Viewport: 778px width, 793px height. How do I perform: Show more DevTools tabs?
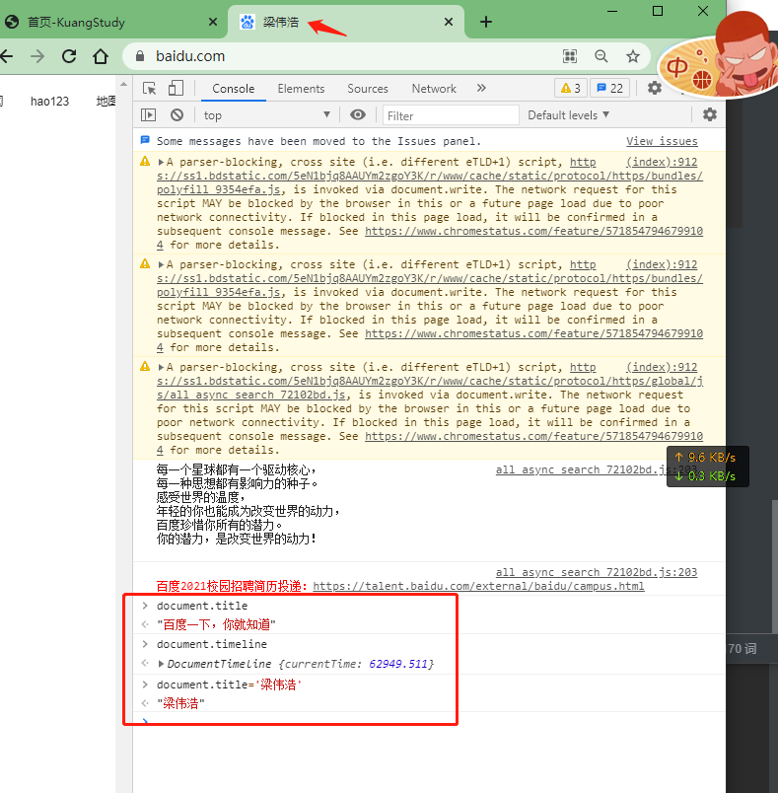[x=481, y=88]
